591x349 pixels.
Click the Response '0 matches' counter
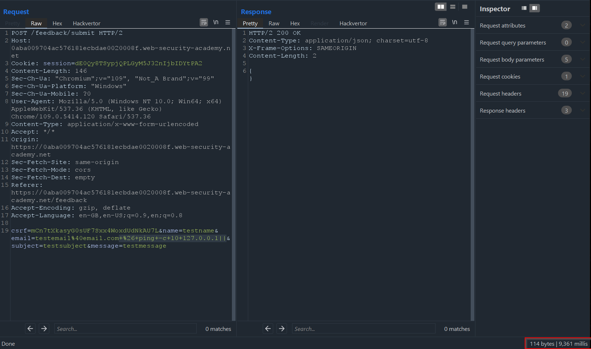457,329
